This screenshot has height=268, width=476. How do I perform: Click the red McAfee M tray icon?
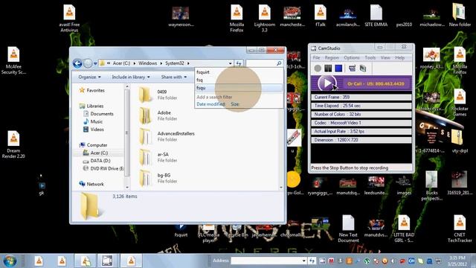(331, 261)
